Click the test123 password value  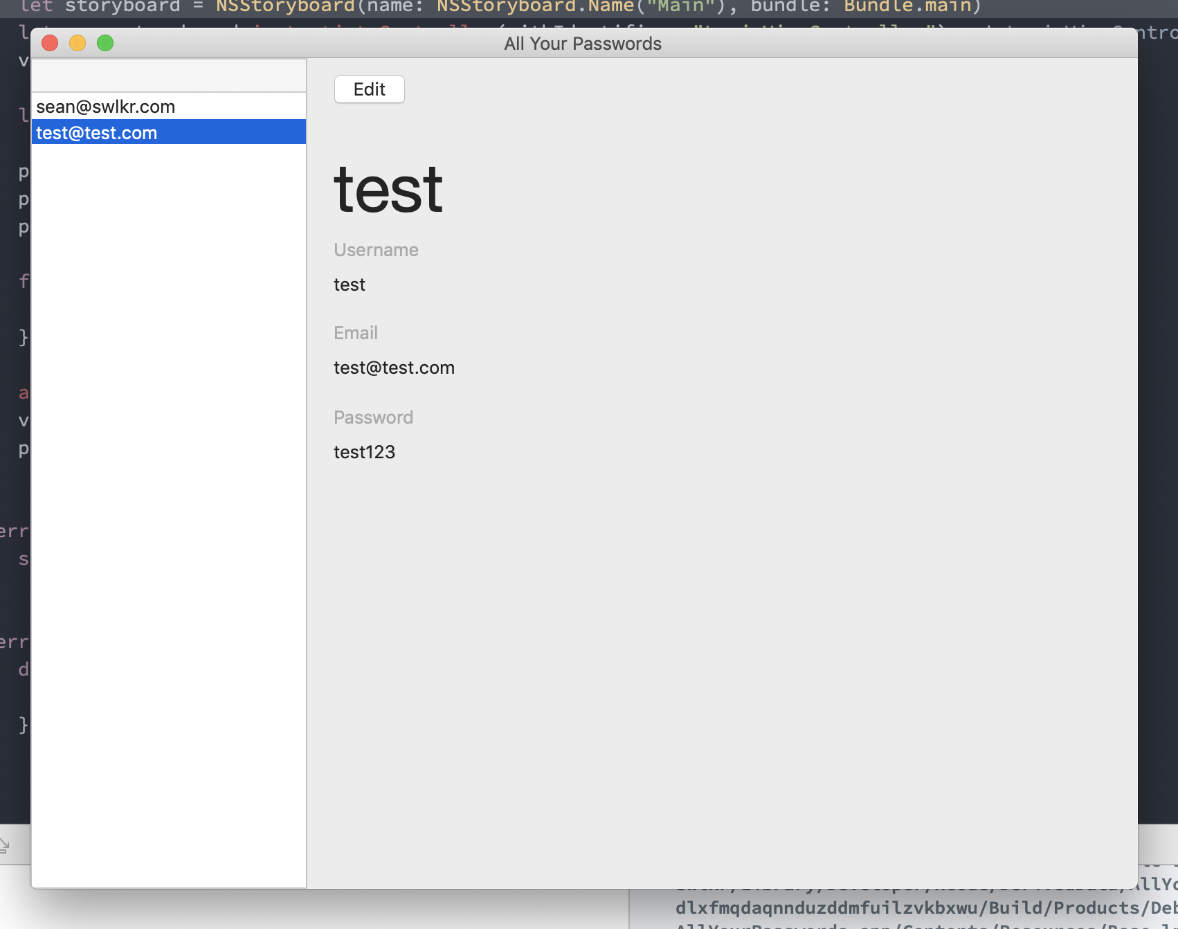click(364, 452)
